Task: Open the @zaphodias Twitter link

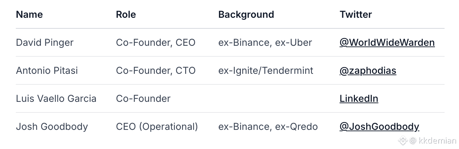Action: pos(368,71)
